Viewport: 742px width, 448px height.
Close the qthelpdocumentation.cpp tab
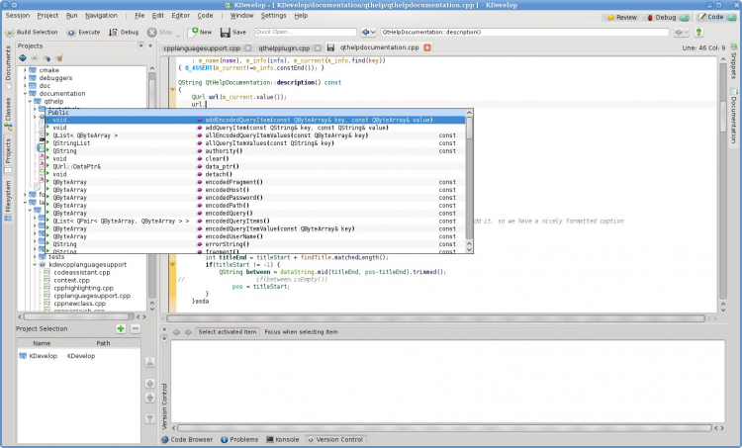427,47
